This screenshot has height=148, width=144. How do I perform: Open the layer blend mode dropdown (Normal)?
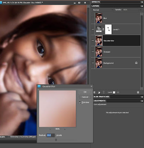pyautogui.click(x=103, y=10)
